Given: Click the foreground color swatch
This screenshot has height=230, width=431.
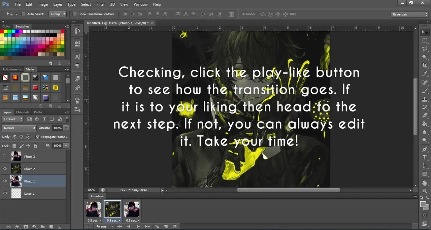Looking at the screenshot, I should (x=423, y=204).
